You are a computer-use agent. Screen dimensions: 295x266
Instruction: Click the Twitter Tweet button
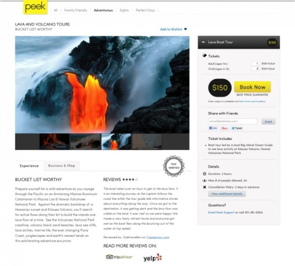point(237,128)
